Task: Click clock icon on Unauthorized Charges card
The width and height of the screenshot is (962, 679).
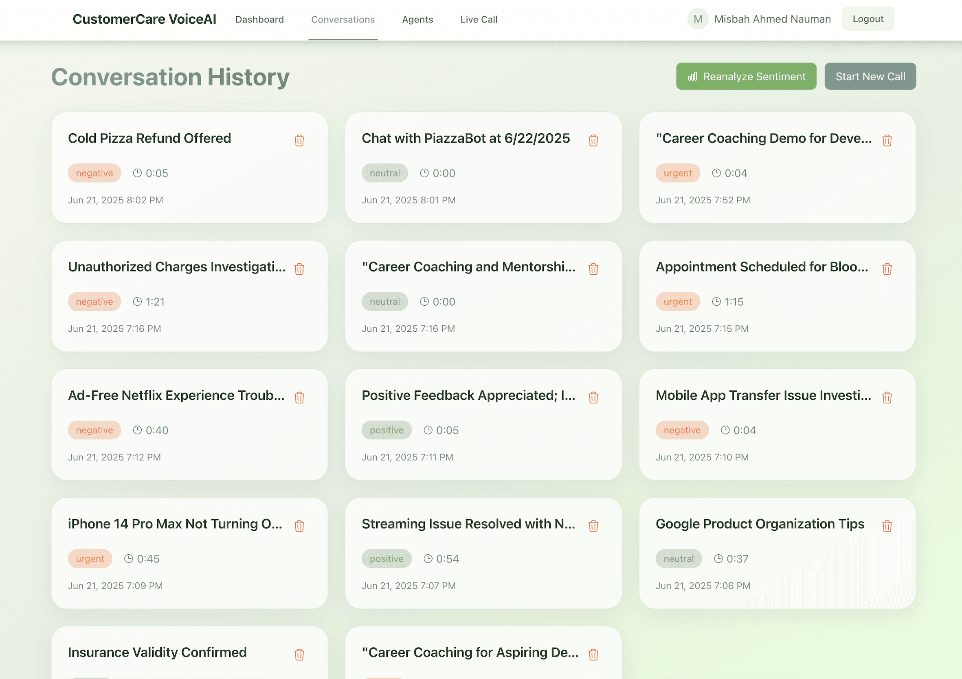Action: (137, 302)
